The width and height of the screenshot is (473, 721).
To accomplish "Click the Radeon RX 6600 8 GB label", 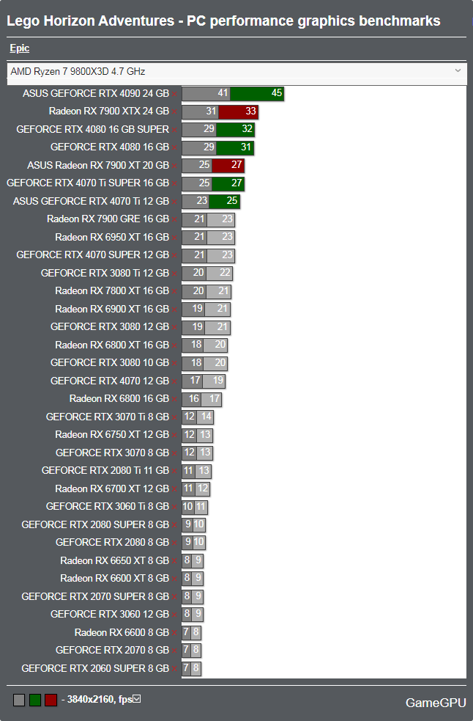I will tap(122, 633).
